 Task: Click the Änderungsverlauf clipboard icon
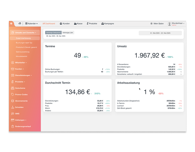pos(13,126)
